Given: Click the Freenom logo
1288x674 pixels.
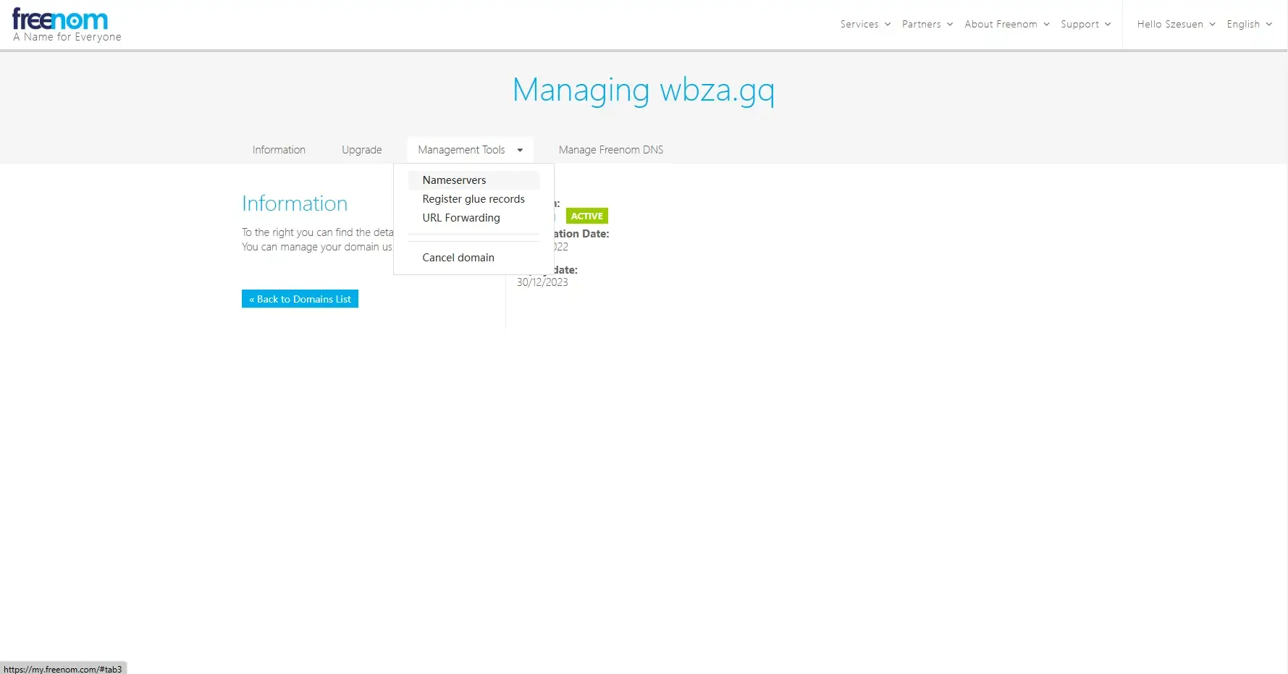Looking at the screenshot, I should click(x=61, y=20).
